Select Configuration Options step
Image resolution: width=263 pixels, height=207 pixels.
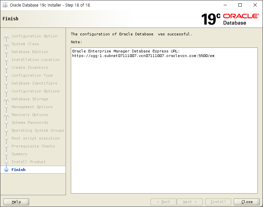(35, 91)
